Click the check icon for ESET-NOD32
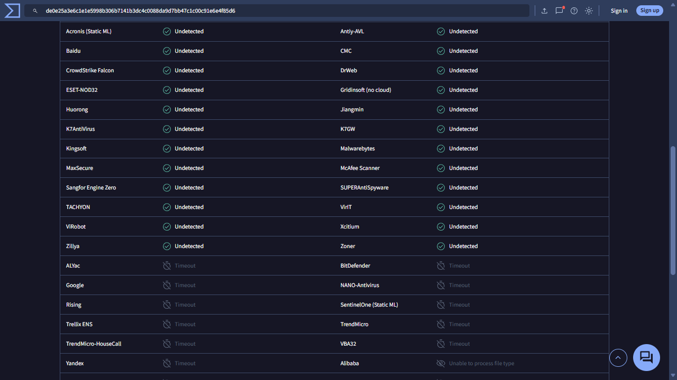677x380 pixels. pos(167,90)
